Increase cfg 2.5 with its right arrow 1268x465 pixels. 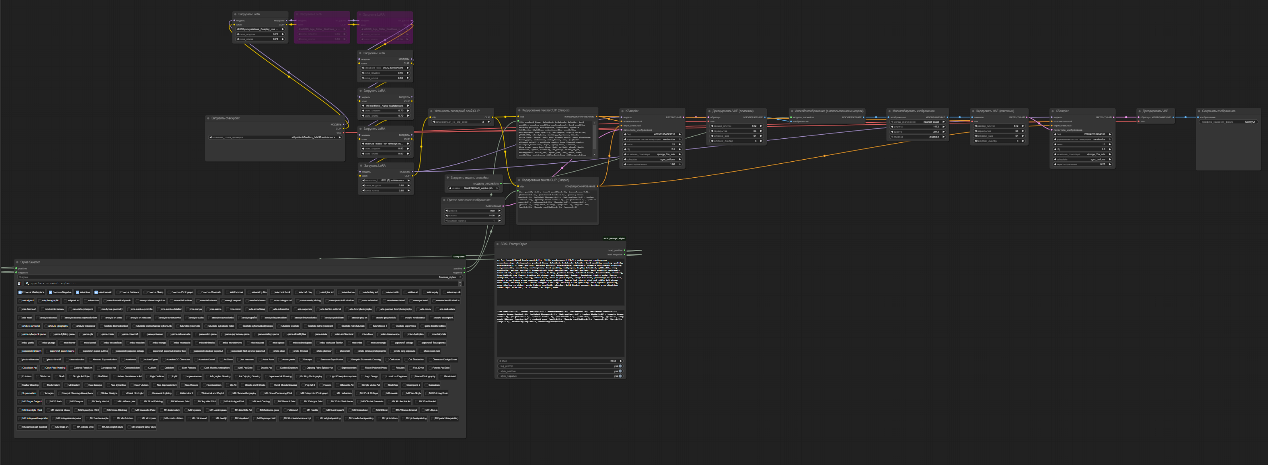point(680,149)
